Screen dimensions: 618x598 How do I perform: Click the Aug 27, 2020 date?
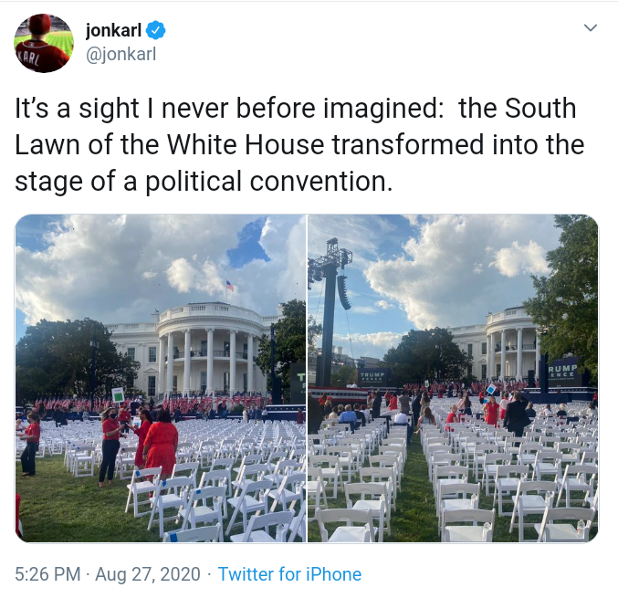pyautogui.click(x=147, y=574)
